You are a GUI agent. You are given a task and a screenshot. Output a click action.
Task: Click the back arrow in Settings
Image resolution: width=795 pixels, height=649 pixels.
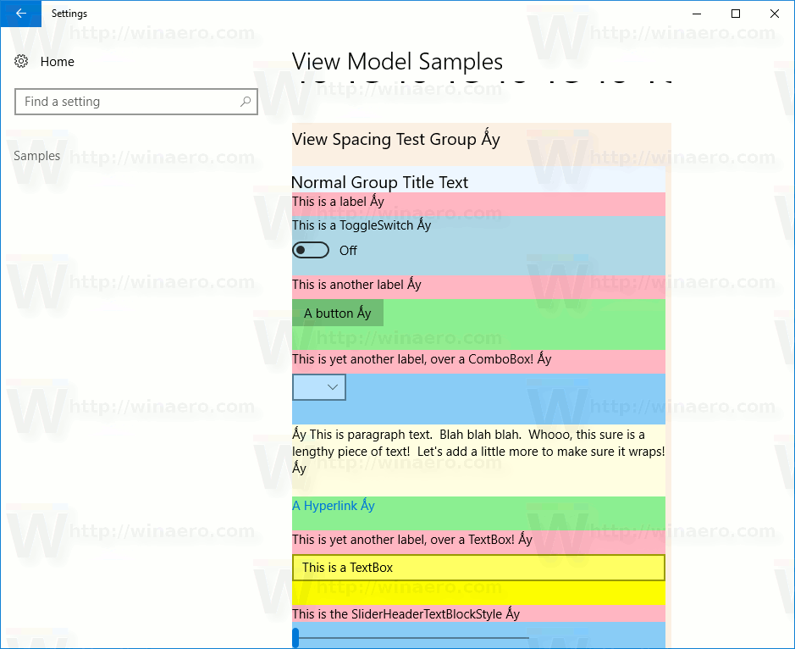pyautogui.click(x=20, y=14)
